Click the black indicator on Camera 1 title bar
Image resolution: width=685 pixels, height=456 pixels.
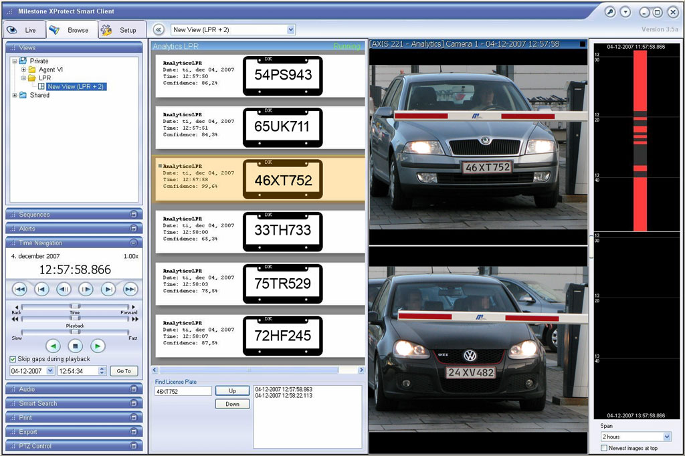[583, 43]
